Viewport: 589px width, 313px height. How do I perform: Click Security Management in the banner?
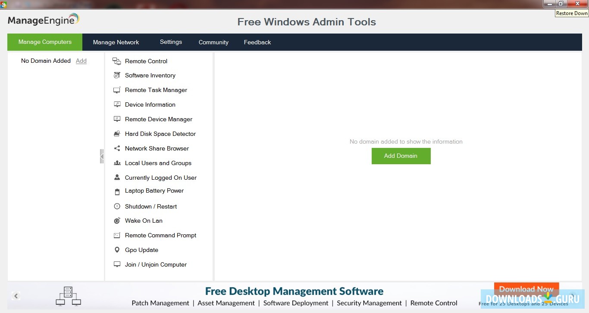coord(369,303)
